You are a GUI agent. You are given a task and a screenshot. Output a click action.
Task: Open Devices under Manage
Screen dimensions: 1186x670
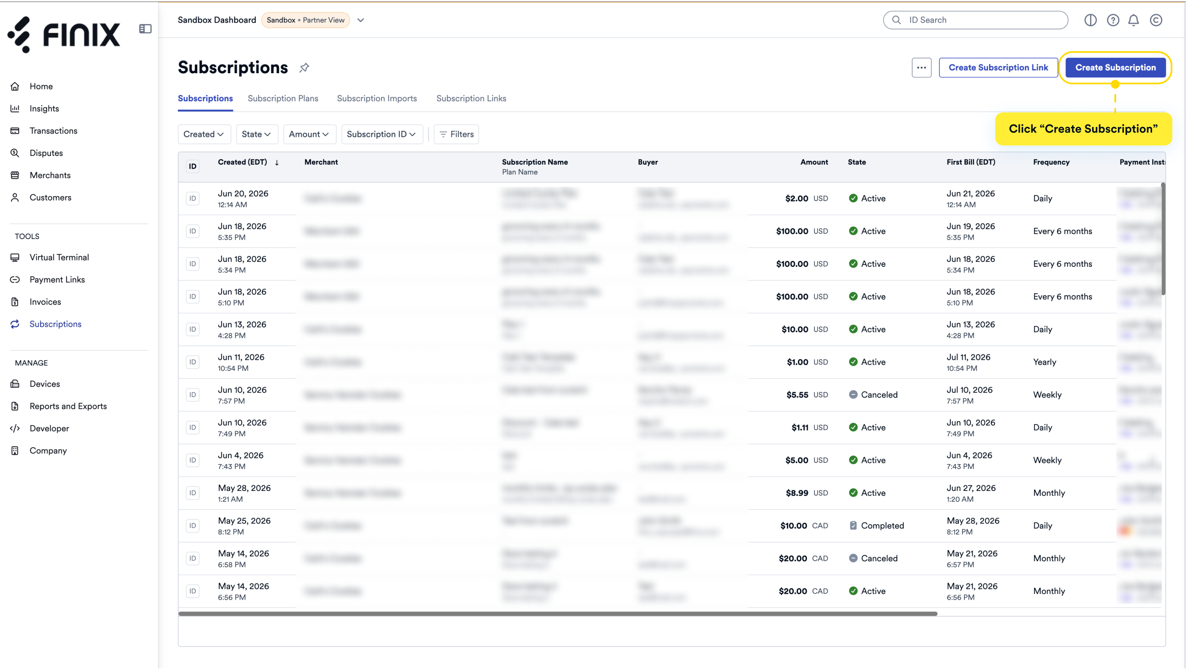click(x=45, y=384)
